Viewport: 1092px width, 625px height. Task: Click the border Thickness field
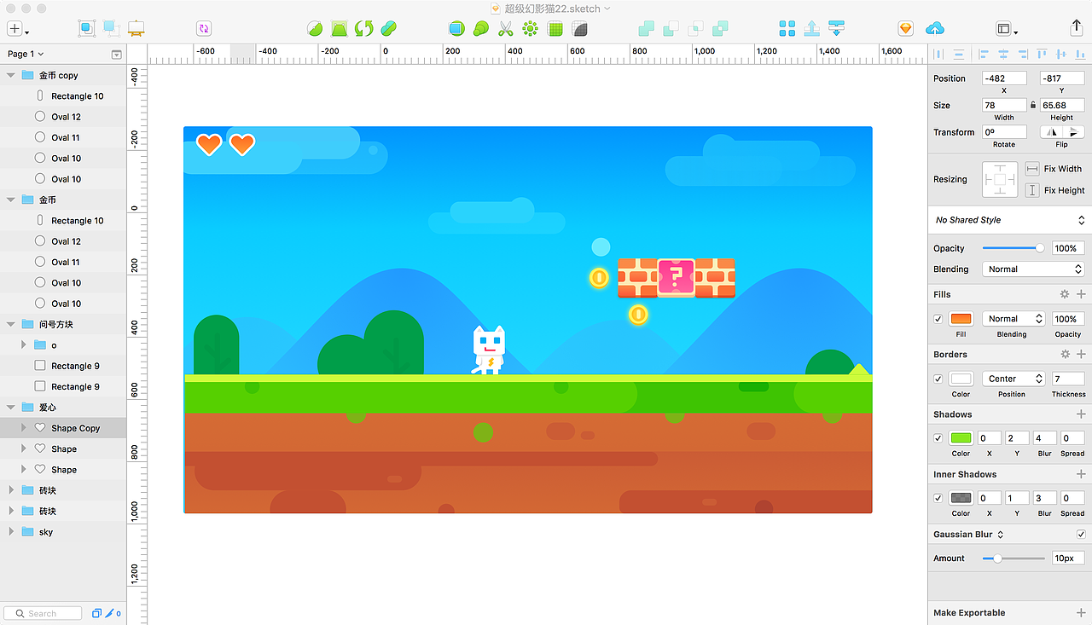click(x=1068, y=379)
